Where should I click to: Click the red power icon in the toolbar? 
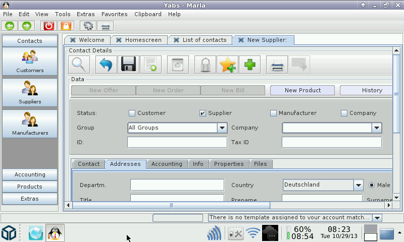click(x=48, y=26)
